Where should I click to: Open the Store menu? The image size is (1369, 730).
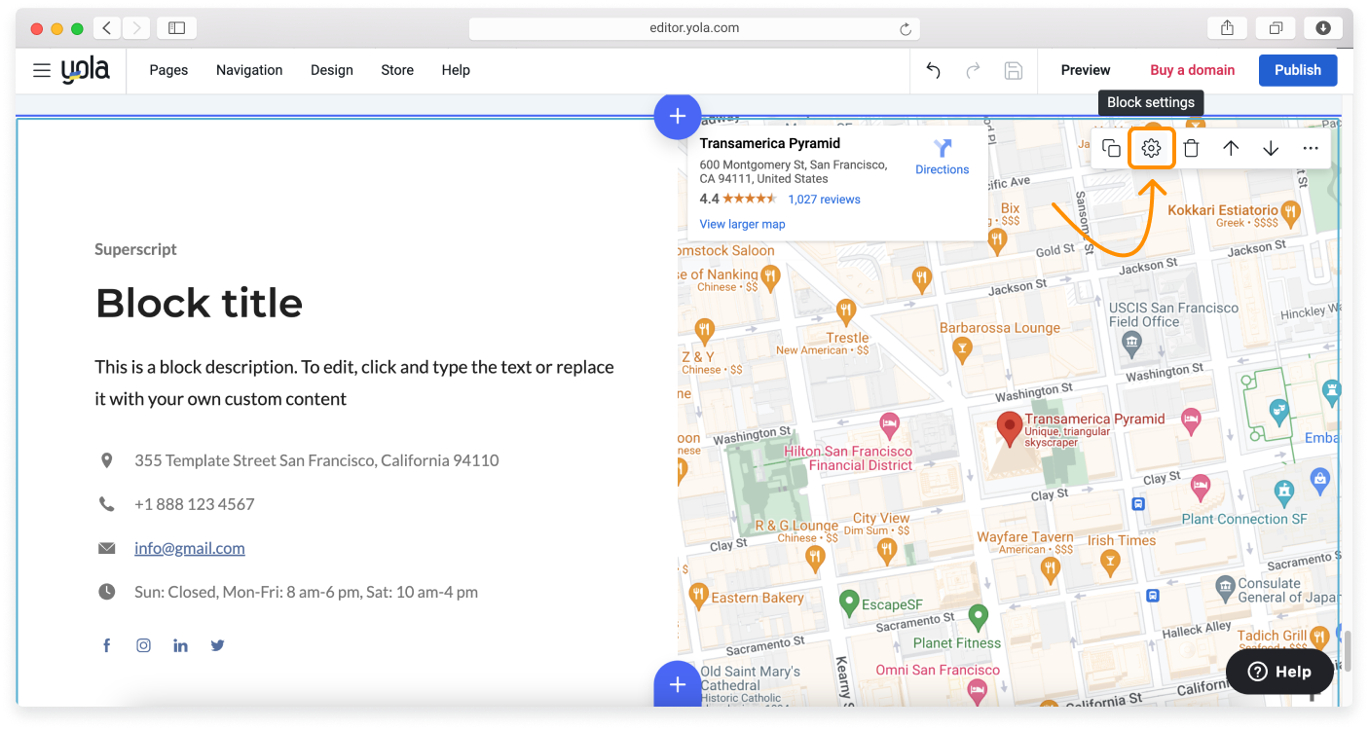tap(397, 70)
